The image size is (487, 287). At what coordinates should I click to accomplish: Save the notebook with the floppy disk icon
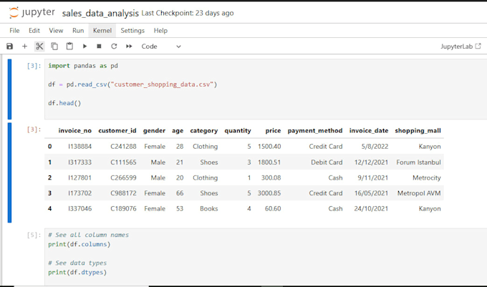[x=9, y=47]
